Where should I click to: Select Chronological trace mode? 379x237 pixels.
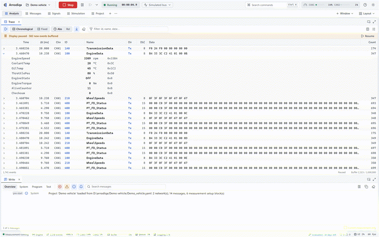[22, 29]
